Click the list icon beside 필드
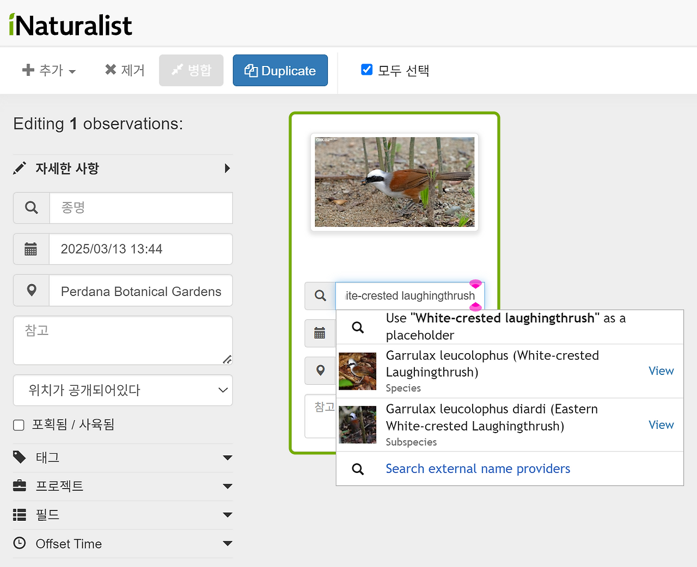The width and height of the screenshot is (697, 567). (x=19, y=514)
